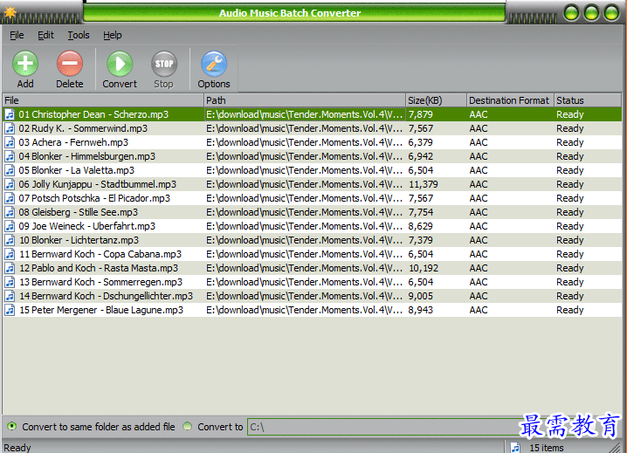Sort by the Size(KB) column header

[x=437, y=100]
